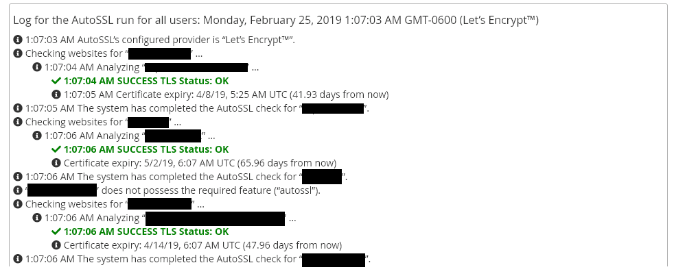Click info icon on last completed check line
Viewport: 674px width, 276px height.
point(18,259)
